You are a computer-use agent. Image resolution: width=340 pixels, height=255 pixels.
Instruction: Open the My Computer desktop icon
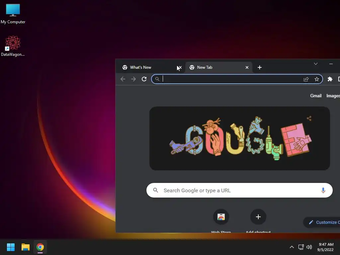point(13,13)
